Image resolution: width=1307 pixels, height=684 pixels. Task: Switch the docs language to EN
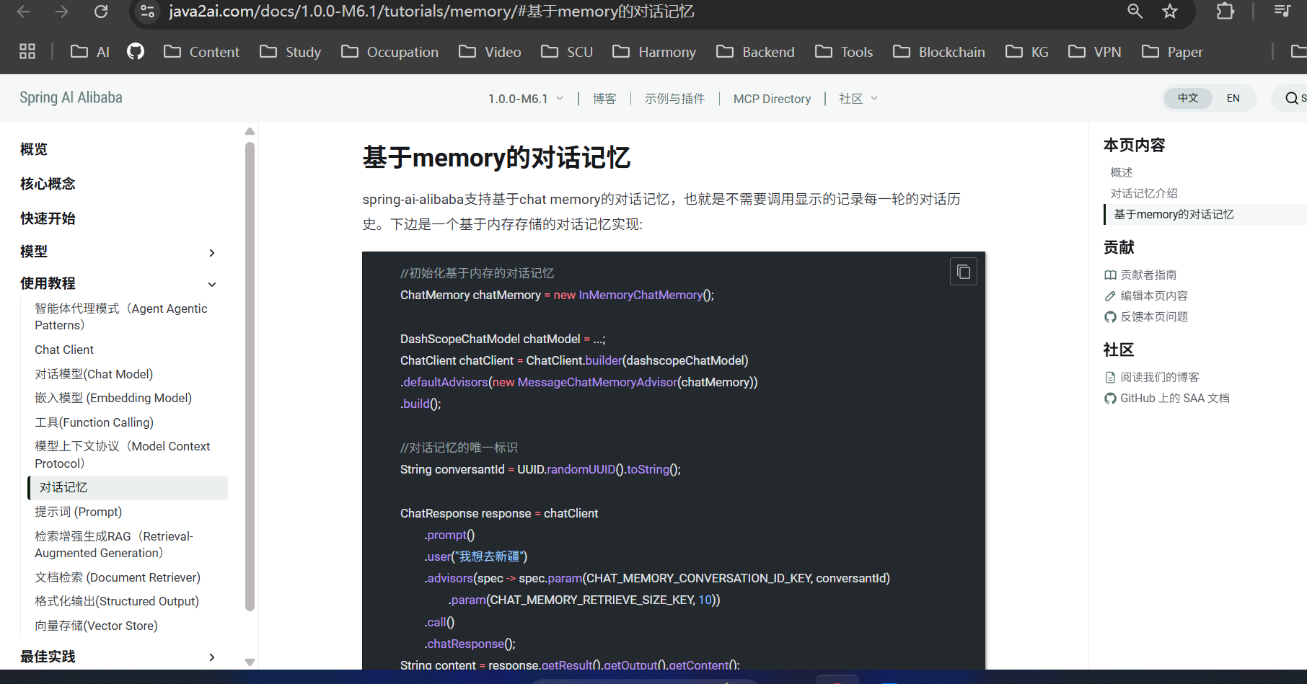1233,98
